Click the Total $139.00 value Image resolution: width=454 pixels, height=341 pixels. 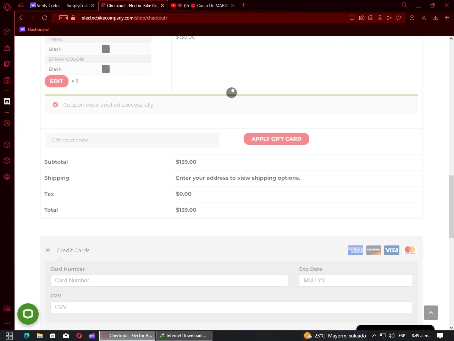point(186,210)
